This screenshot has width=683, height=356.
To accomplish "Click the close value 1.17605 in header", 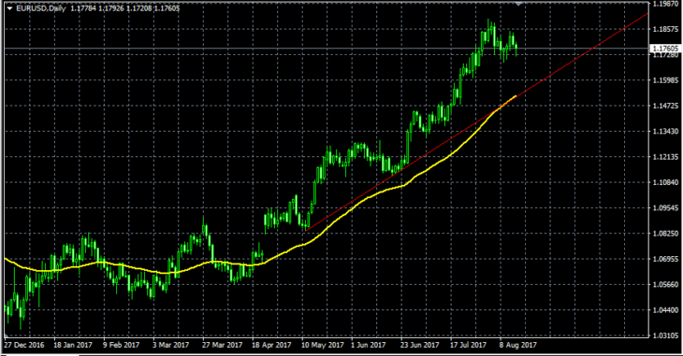I will click(167, 8).
